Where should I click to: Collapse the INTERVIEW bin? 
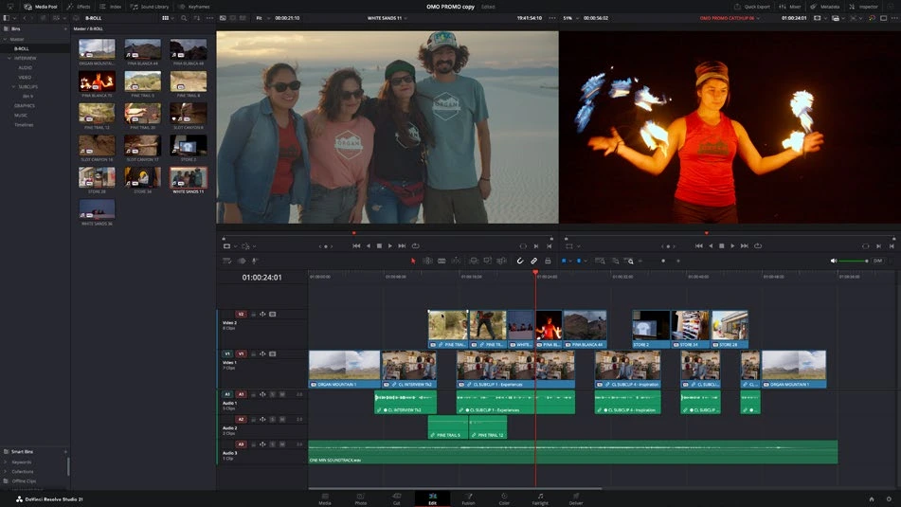click(9, 58)
